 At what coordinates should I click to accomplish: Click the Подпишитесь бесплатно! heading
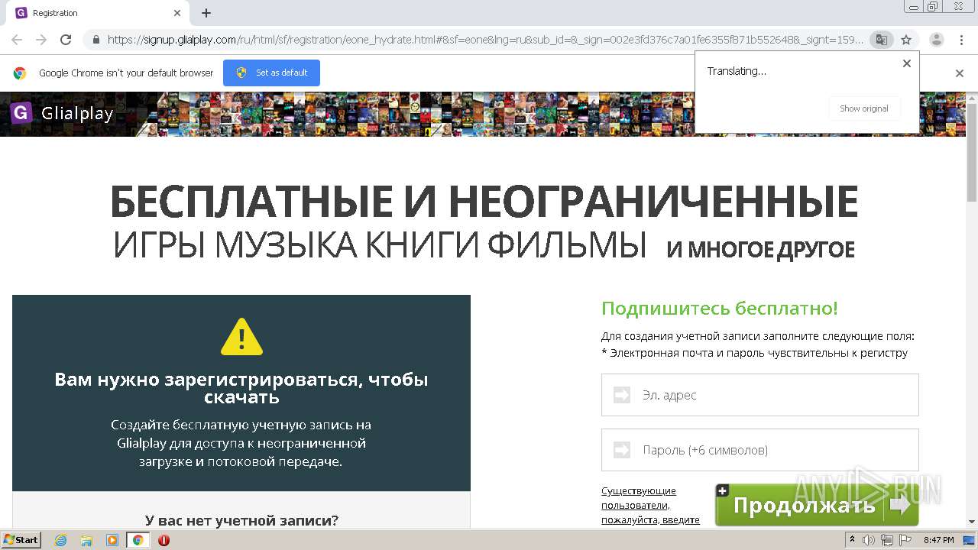(720, 309)
